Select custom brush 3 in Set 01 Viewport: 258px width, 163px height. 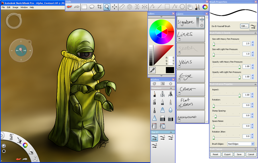pos(154,146)
